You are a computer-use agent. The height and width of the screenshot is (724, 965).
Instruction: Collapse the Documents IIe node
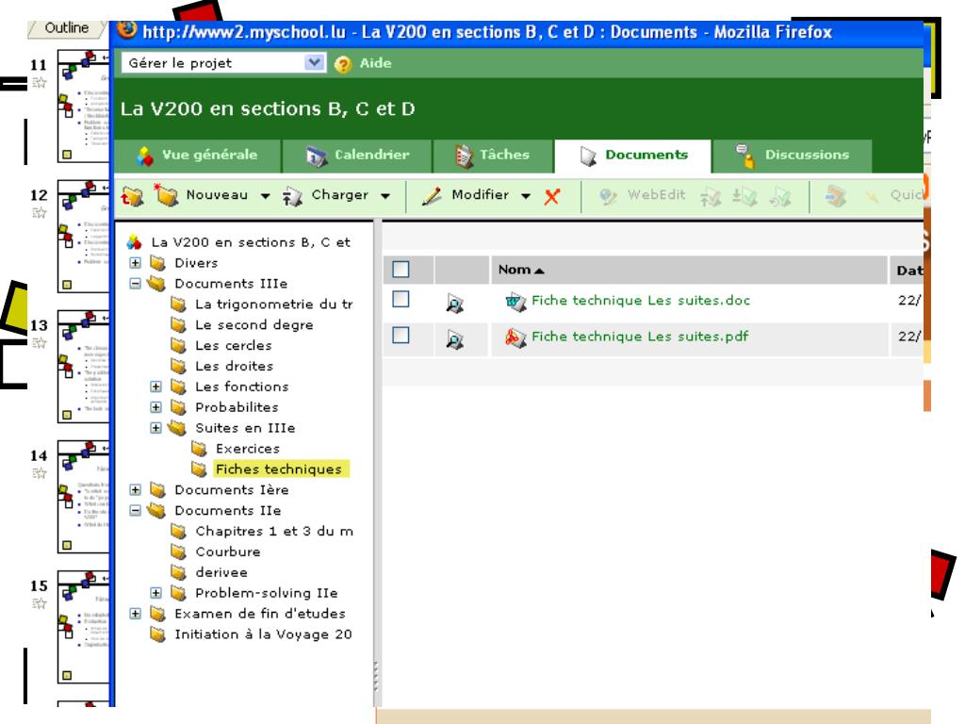point(136,510)
